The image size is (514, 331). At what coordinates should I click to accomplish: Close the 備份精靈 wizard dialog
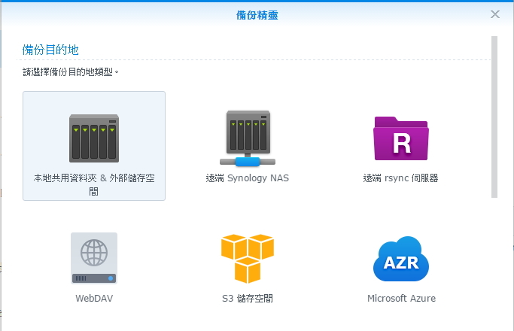coord(495,14)
